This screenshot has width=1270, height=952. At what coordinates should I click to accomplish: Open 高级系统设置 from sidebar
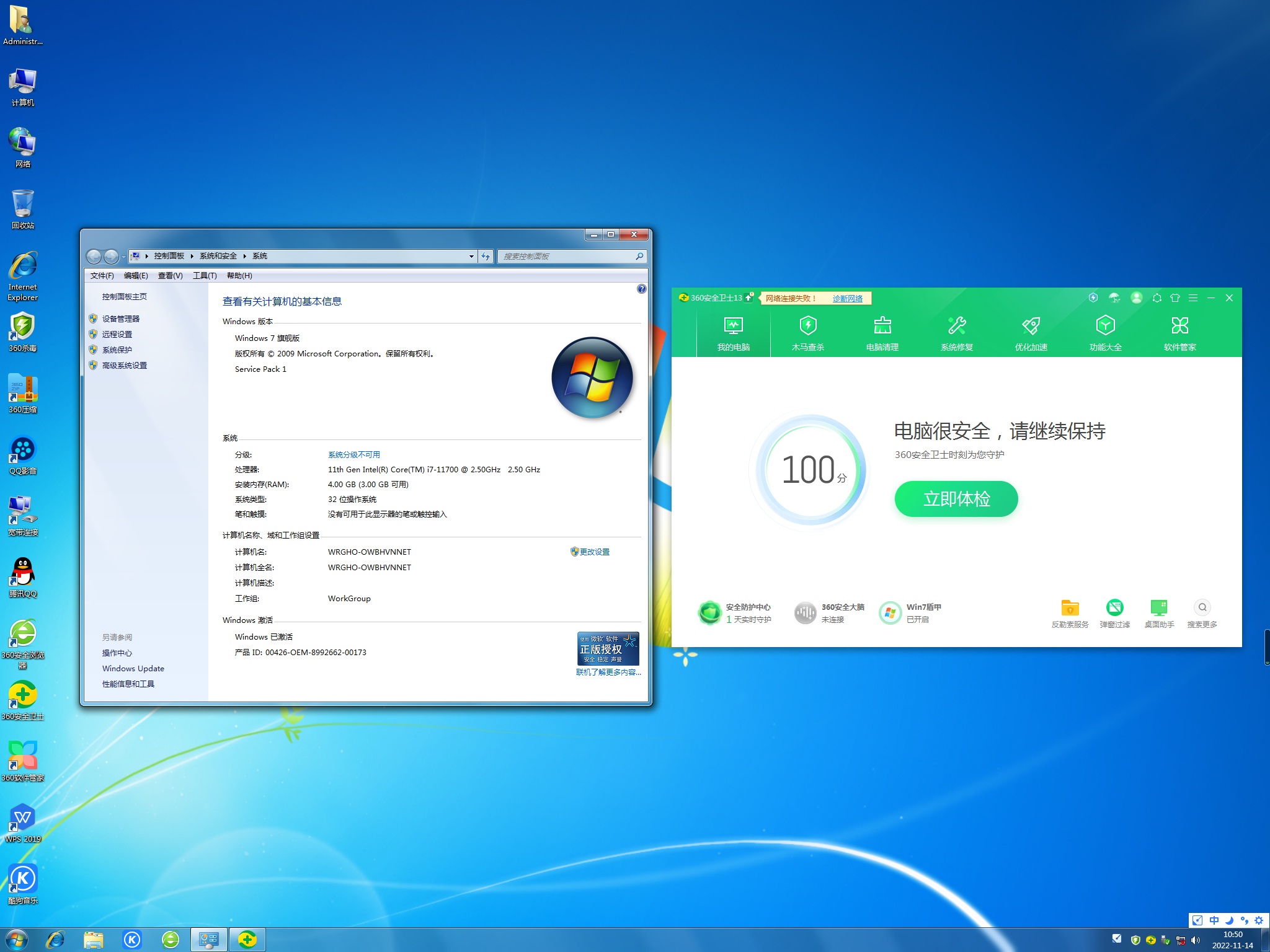point(124,365)
